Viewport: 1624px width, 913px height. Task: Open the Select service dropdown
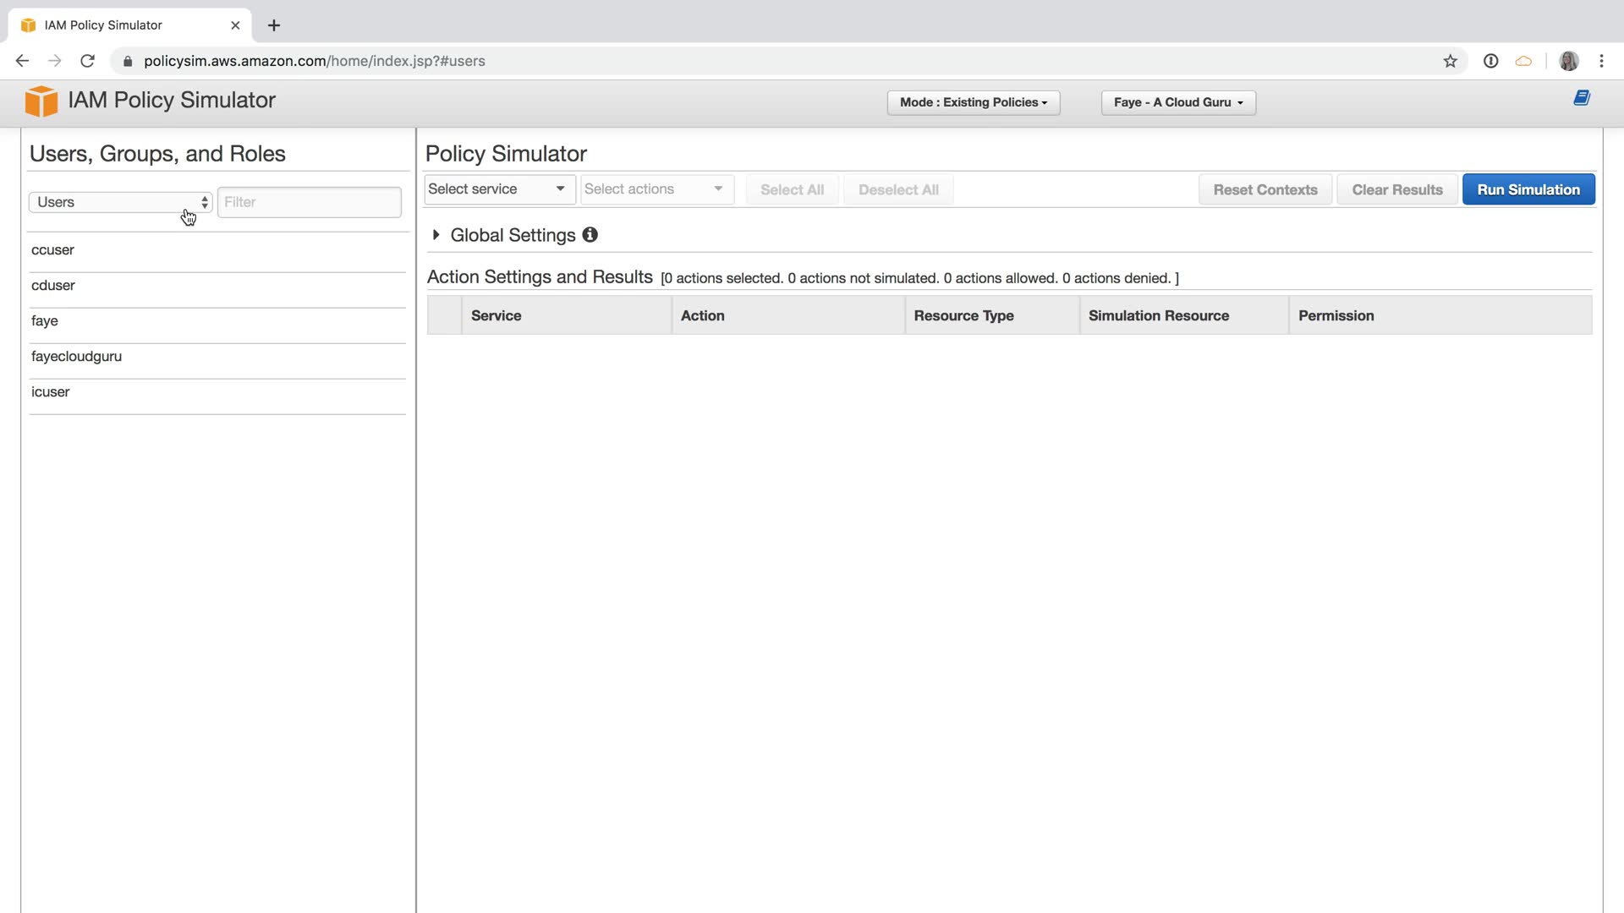(x=497, y=189)
